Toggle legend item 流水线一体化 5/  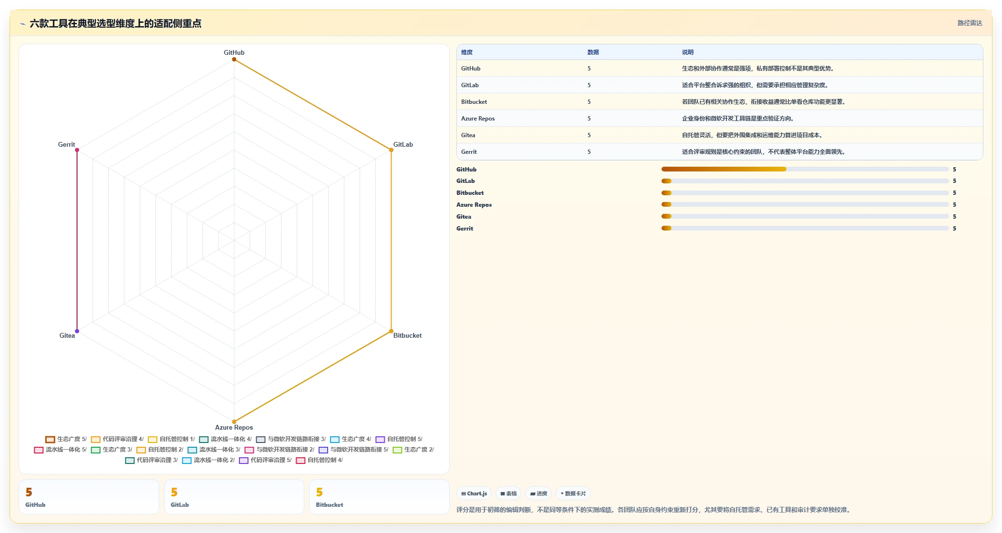click(60, 450)
